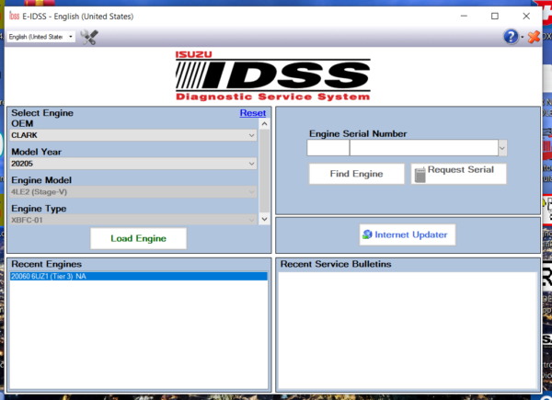Click the Select Engine scrollbar up arrow
The height and width of the screenshot is (400, 552).
pos(264,124)
